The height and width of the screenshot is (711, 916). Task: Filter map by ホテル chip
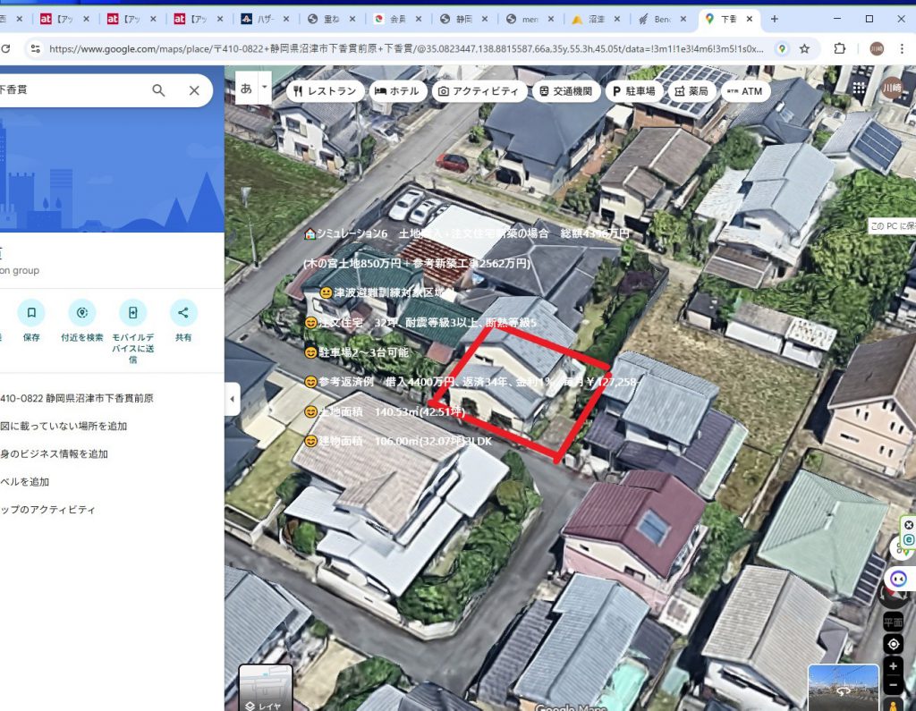[x=397, y=91]
